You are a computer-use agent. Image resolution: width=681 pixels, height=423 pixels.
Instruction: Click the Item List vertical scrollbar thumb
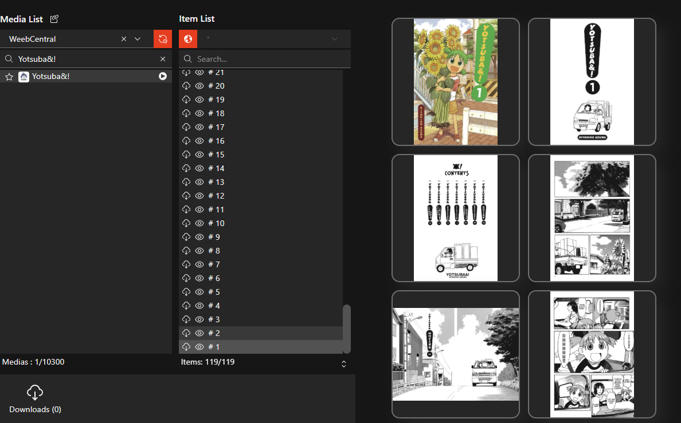347,329
